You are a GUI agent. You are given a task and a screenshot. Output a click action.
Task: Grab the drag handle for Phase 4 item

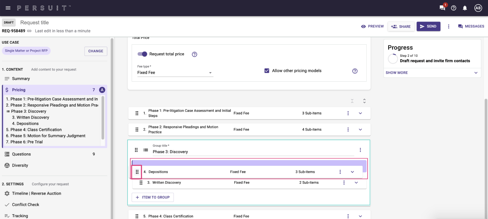pyautogui.click(x=137, y=216)
